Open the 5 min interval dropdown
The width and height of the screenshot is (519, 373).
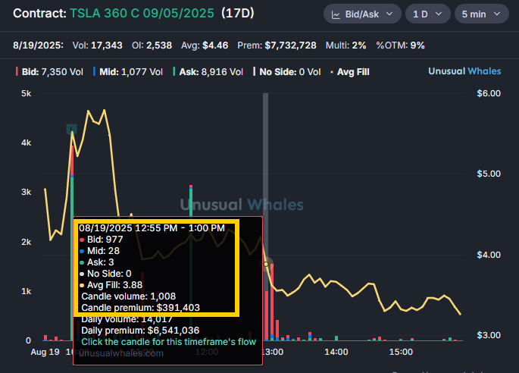[481, 14]
